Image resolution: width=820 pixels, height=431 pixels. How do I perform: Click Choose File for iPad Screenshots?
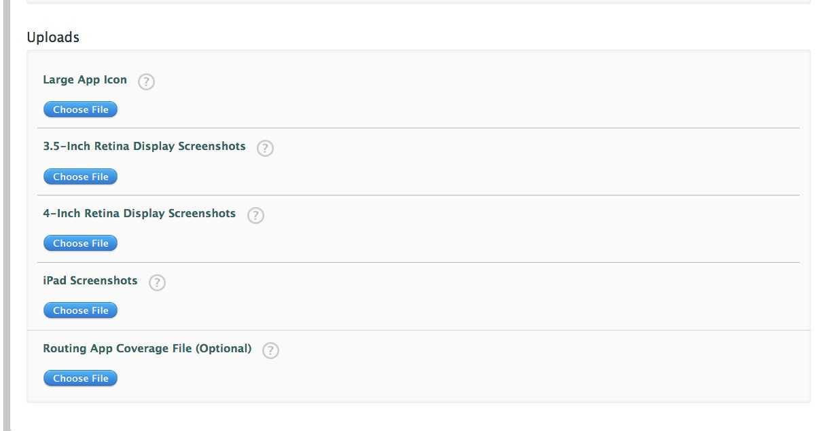click(x=80, y=310)
